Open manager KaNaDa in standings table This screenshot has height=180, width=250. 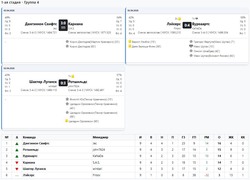pyautogui.click(x=97, y=156)
